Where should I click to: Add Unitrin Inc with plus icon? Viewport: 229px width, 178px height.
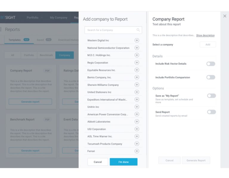tap(137, 107)
